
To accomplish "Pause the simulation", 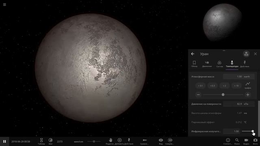I will 4,142.
